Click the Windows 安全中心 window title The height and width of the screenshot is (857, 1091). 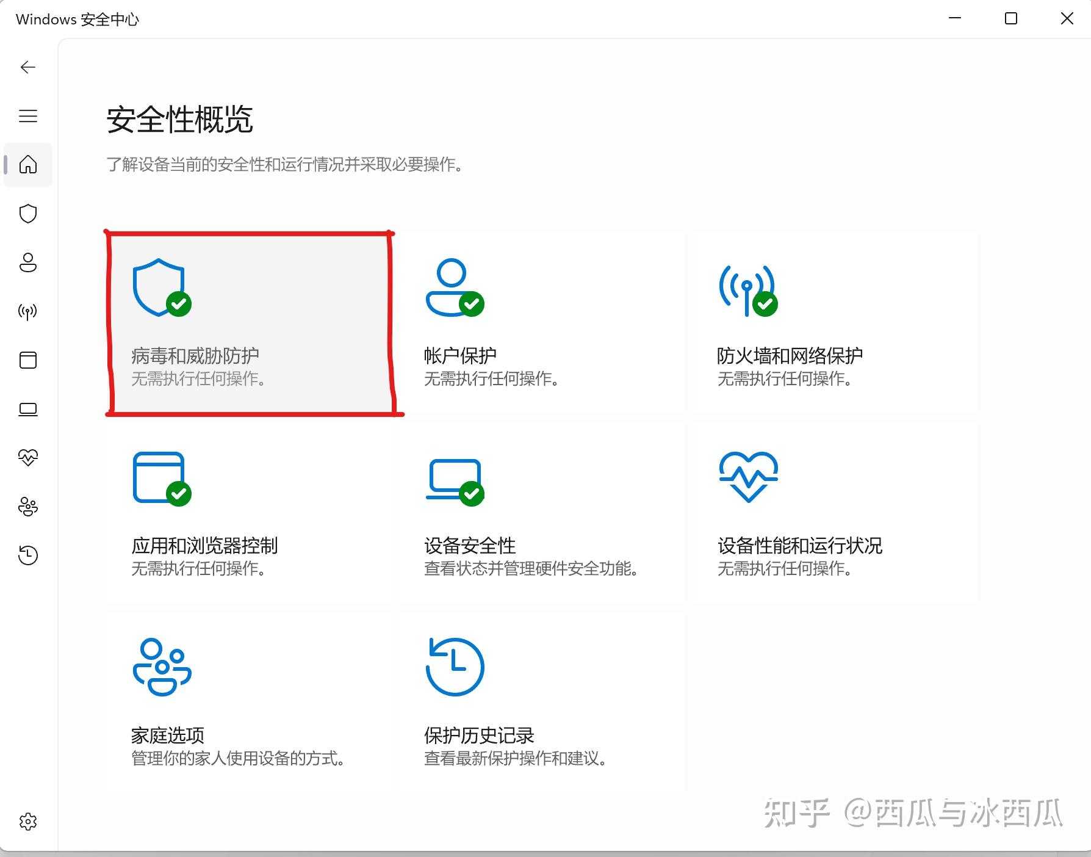pos(77,20)
